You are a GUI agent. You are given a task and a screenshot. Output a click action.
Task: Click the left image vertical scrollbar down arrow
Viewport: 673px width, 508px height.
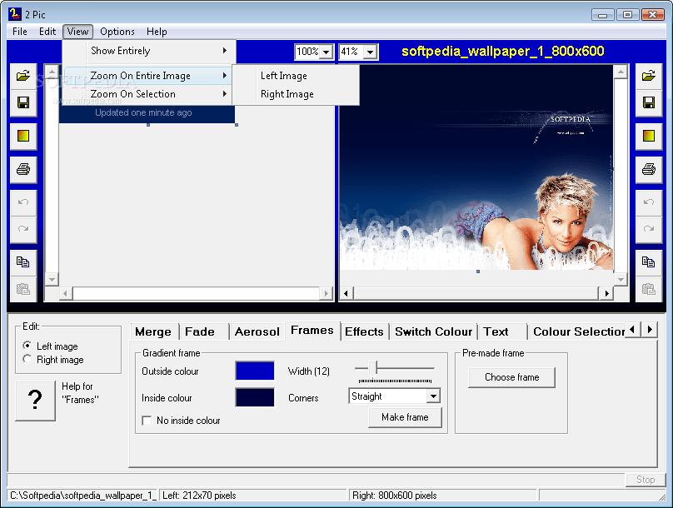(x=52, y=279)
